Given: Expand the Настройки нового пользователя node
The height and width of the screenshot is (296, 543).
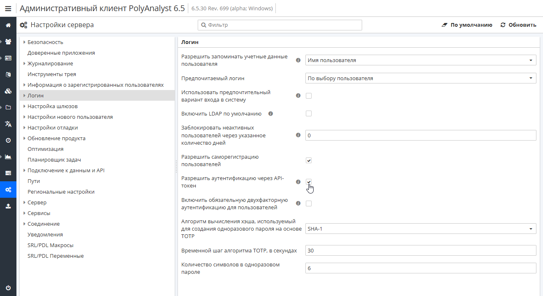Looking at the screenshot, I should 24,117.
